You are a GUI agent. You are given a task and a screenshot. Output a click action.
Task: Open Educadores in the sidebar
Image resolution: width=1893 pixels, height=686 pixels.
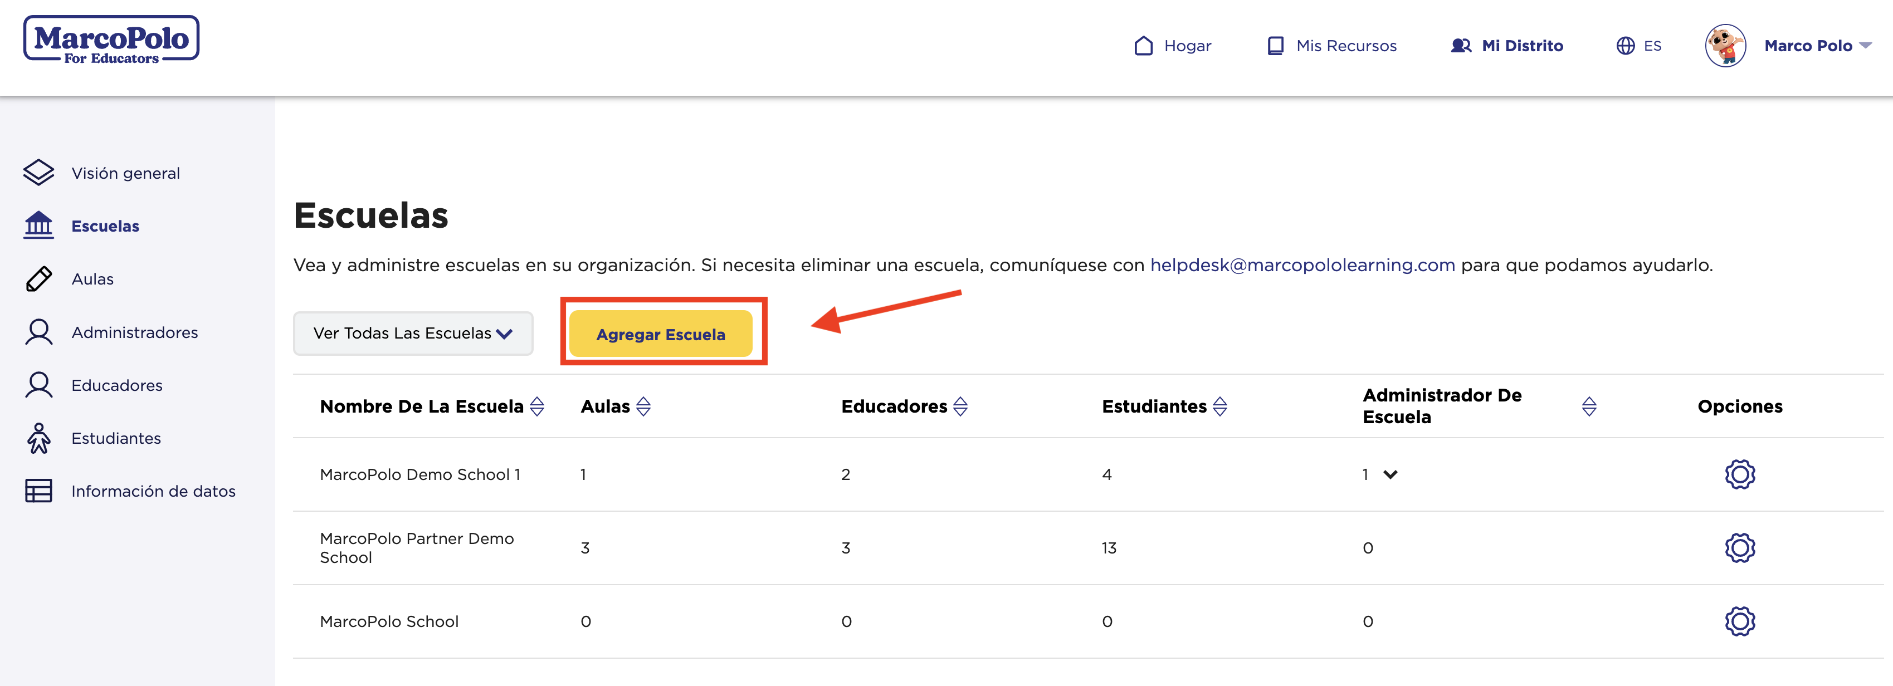click(117, 385)
